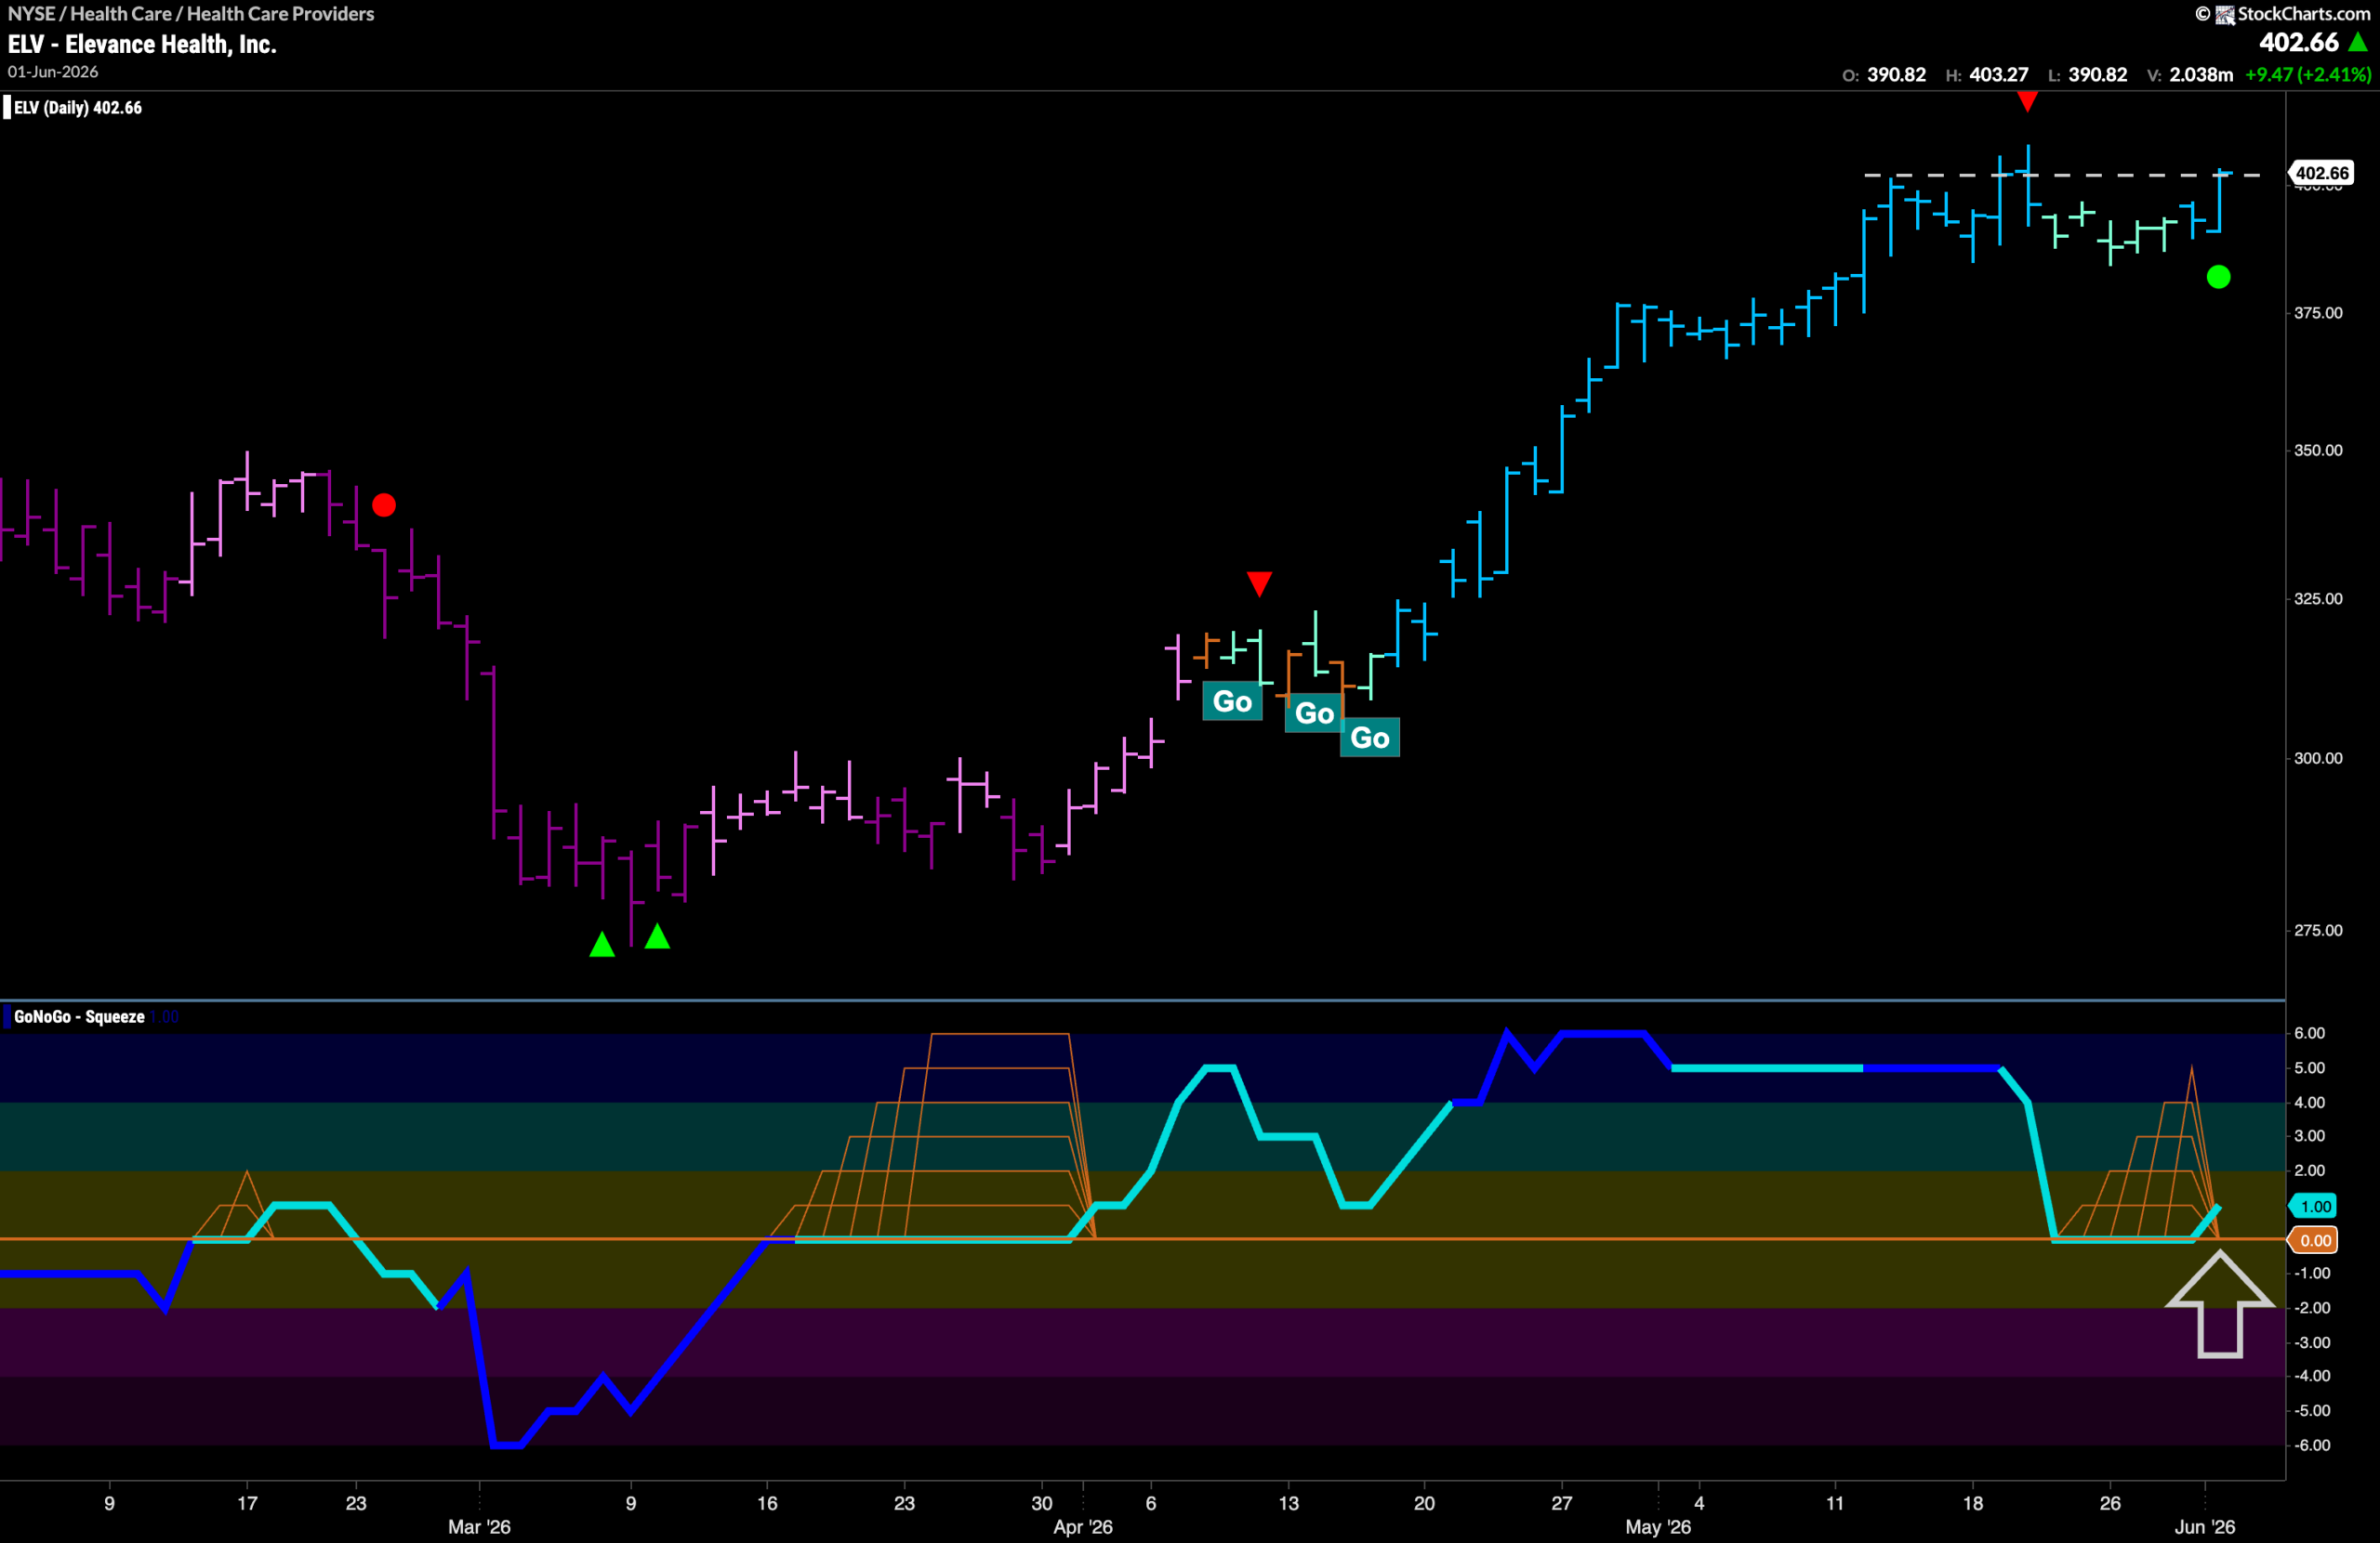Click the large 402.66 last price header

2299,42
